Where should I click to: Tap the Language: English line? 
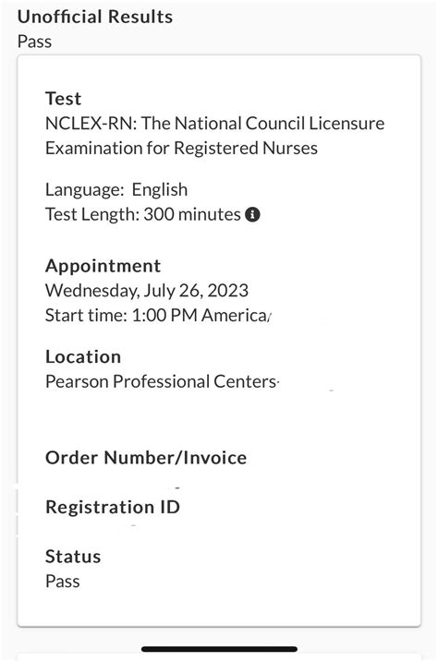(116, 189)
